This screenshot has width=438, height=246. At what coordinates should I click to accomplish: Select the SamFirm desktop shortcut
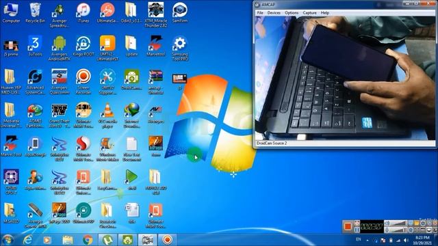click(179, 12)
